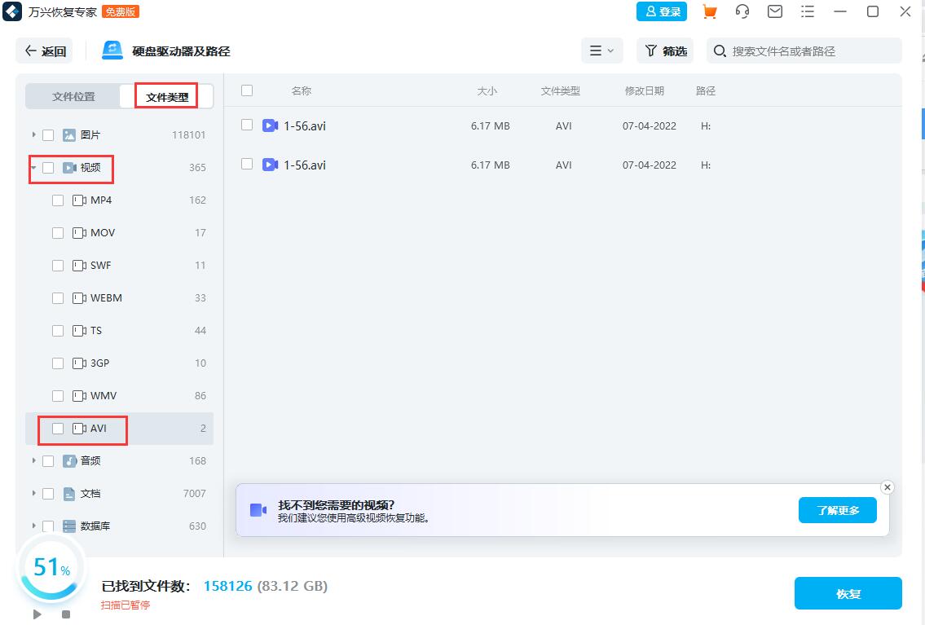Click the search magnifier icon
The height and width of the screenshot is (625, 925).
coord(719,51)
